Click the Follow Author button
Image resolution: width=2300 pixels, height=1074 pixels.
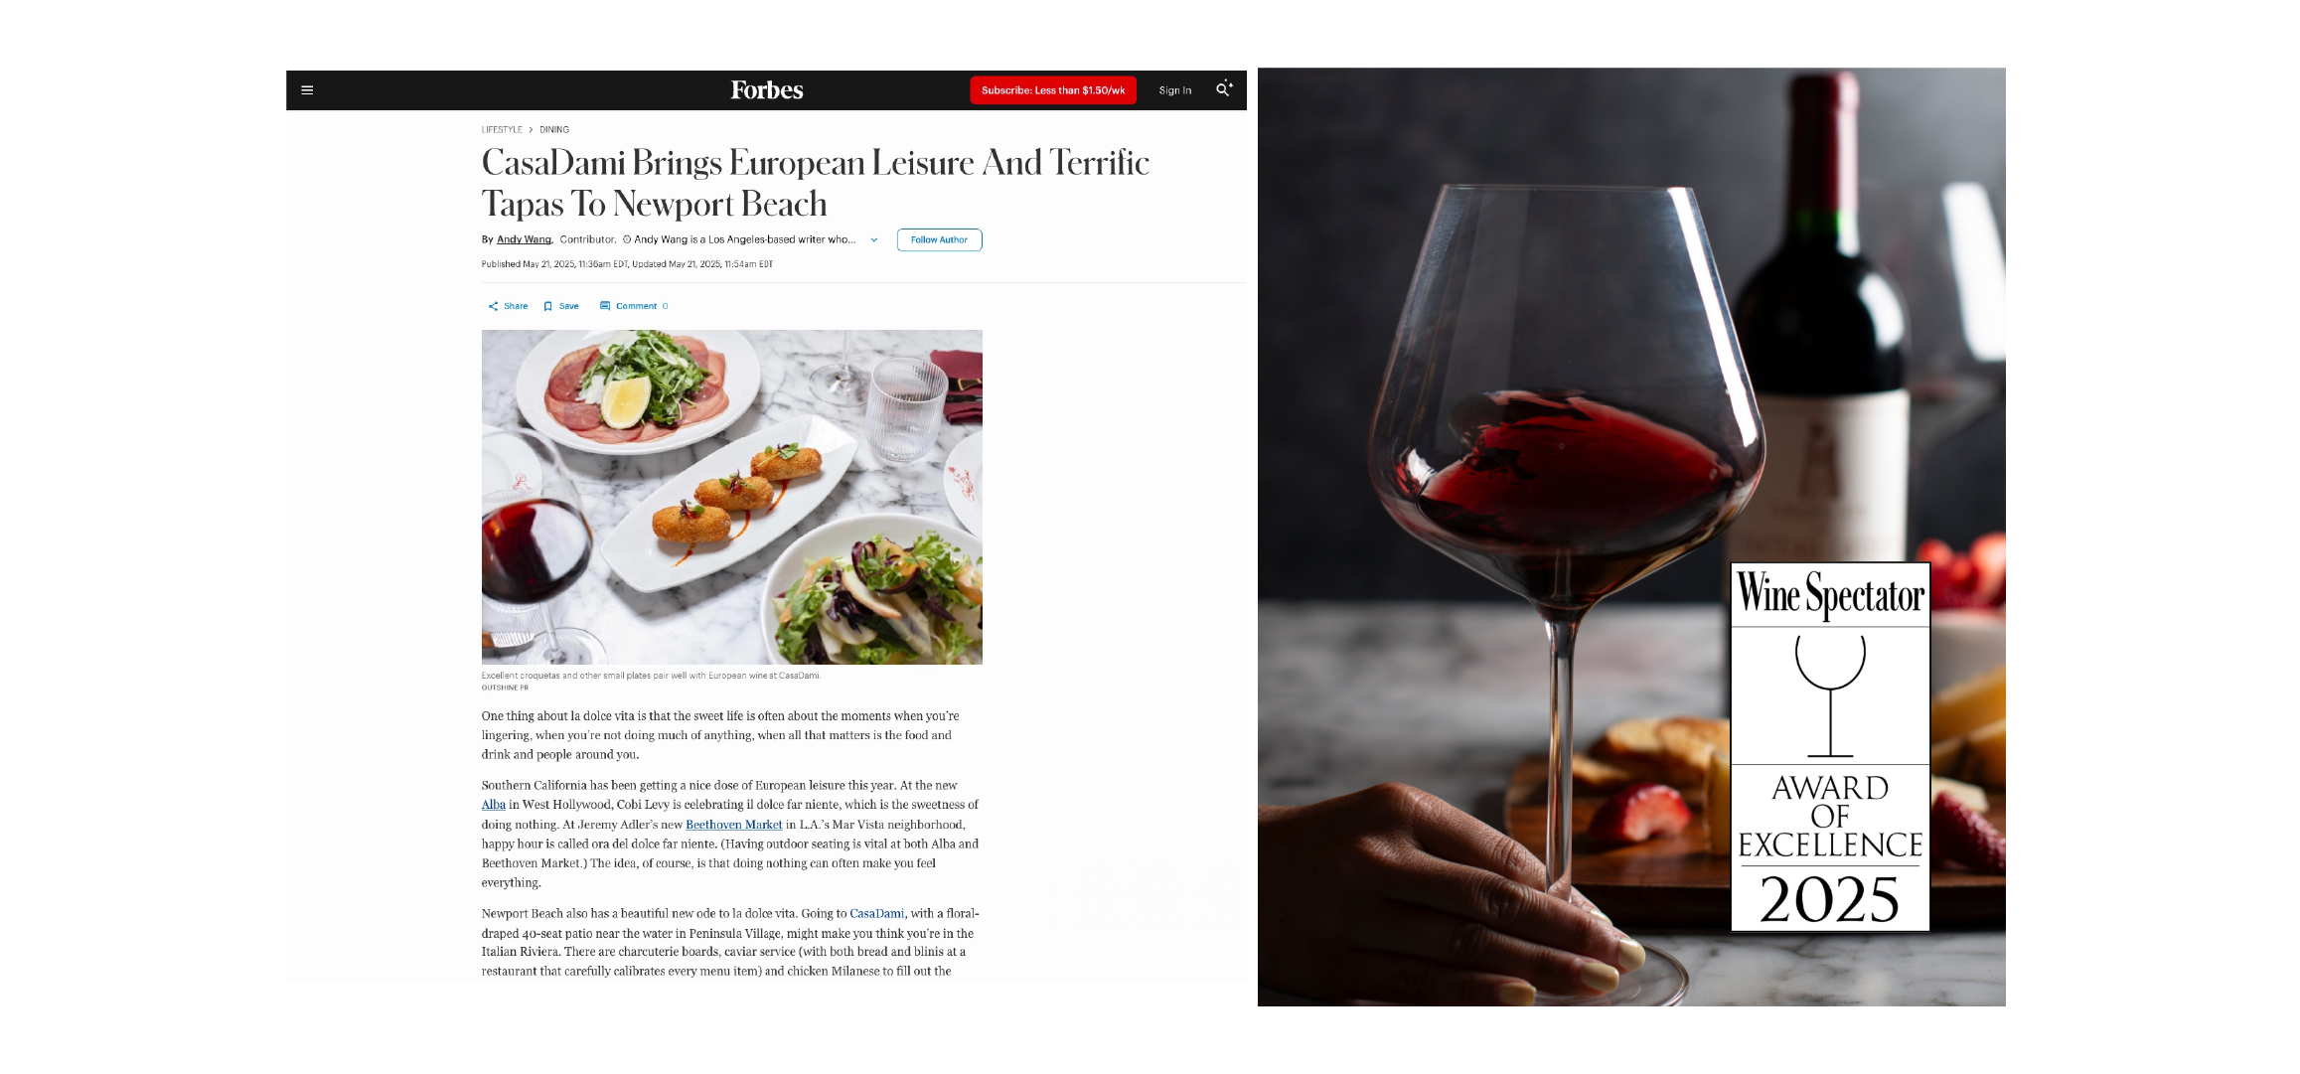(939, 239)
